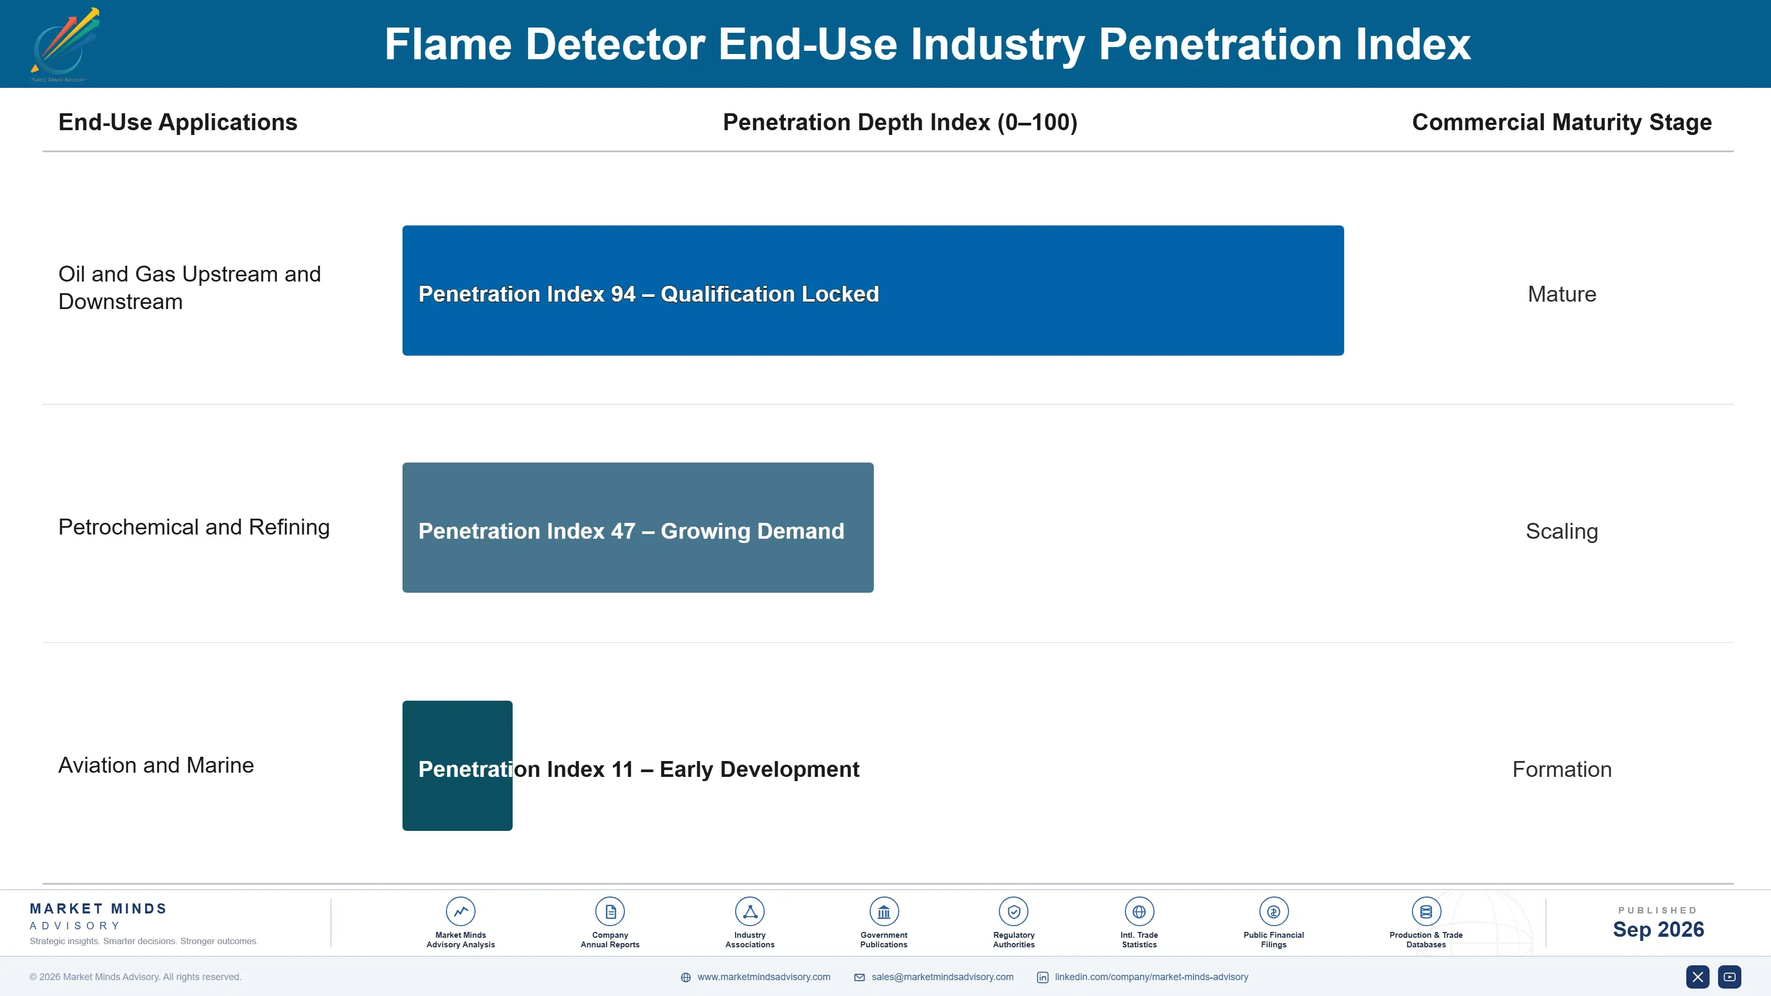Image resolution: width=1771 pixels, height=996 pixels.
Task: Click the LinkedIn icon in footer
Action: [x=1043, y=977]
